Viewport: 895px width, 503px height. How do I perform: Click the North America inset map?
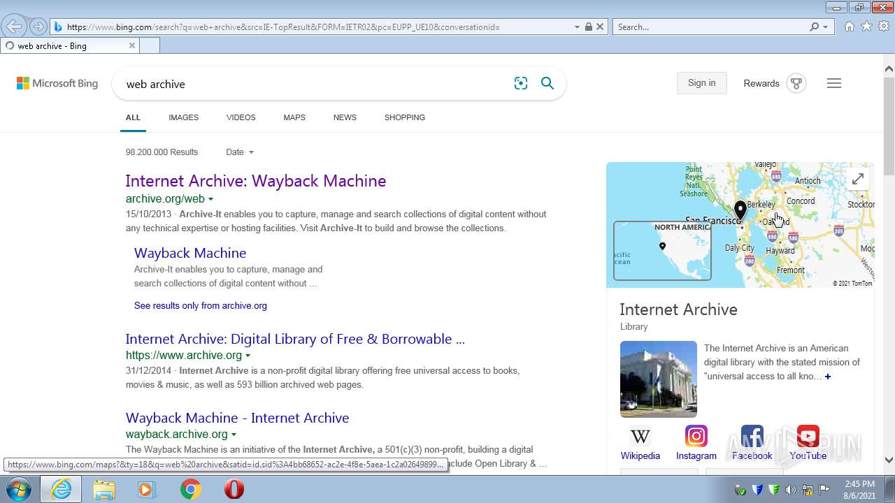coord(662,251)
